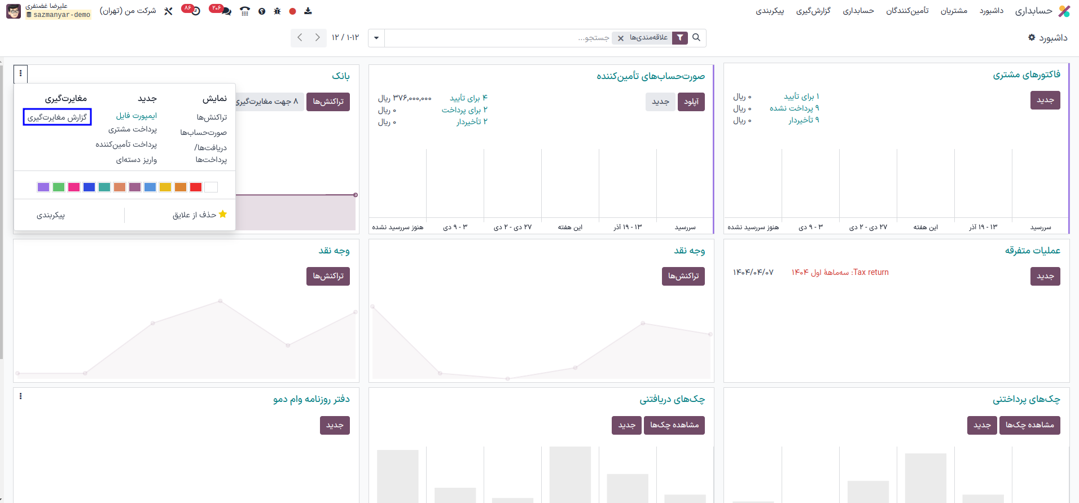Screen dimensions: 1079x503
Task: Click the download tray icon
Action: point(308,11)
